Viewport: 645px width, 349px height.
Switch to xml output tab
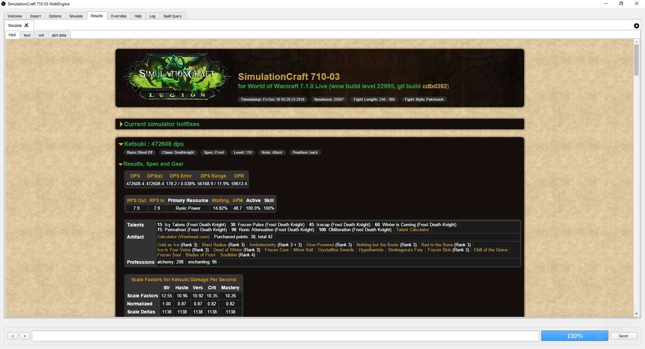(x=41, y=35)
